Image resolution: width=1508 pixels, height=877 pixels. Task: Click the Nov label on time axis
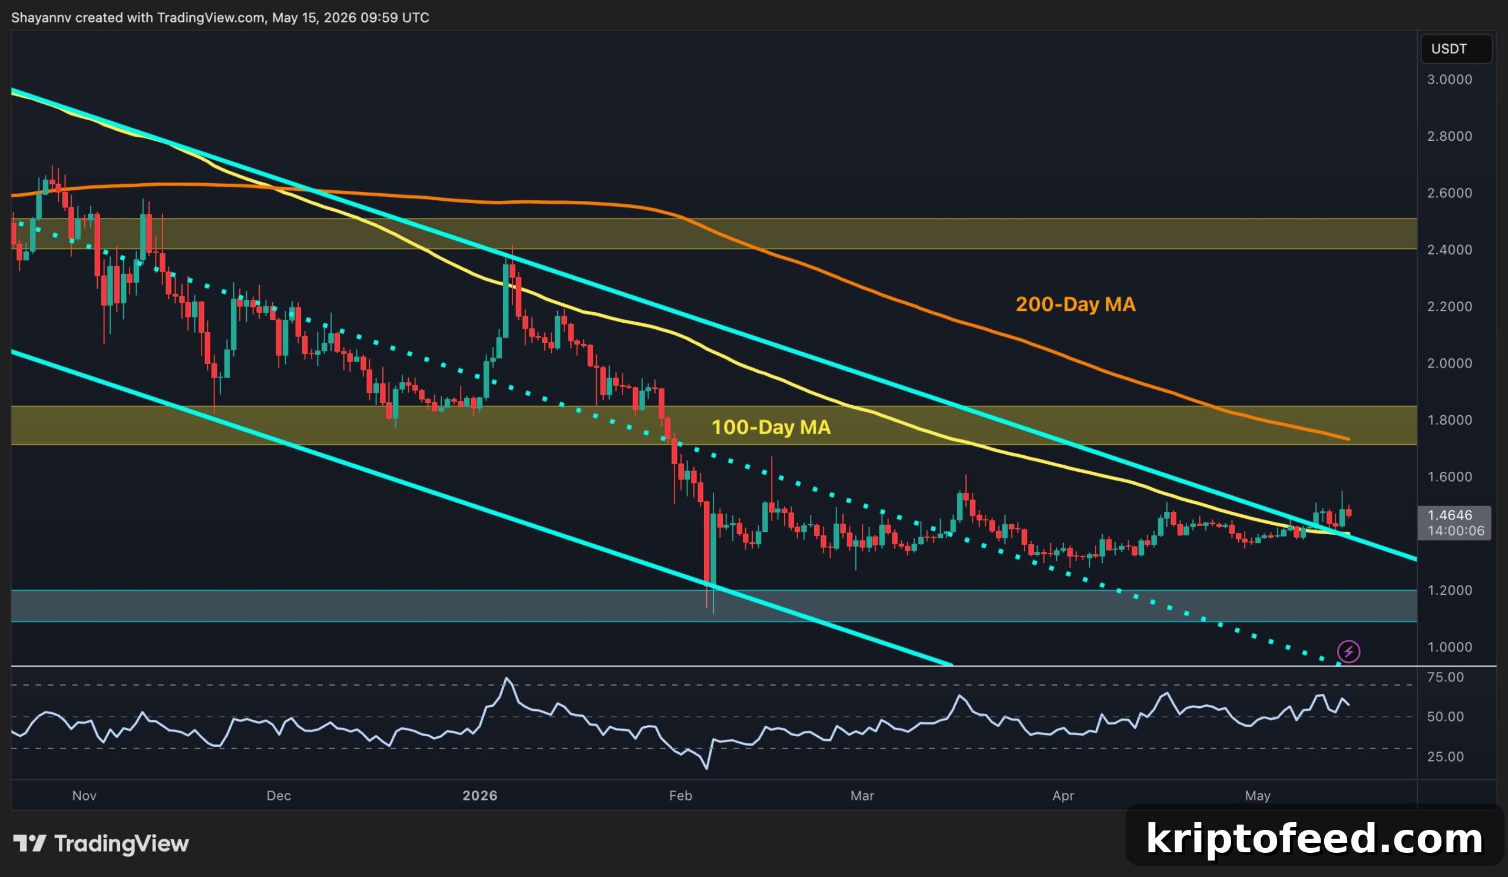tap(84, 795)
